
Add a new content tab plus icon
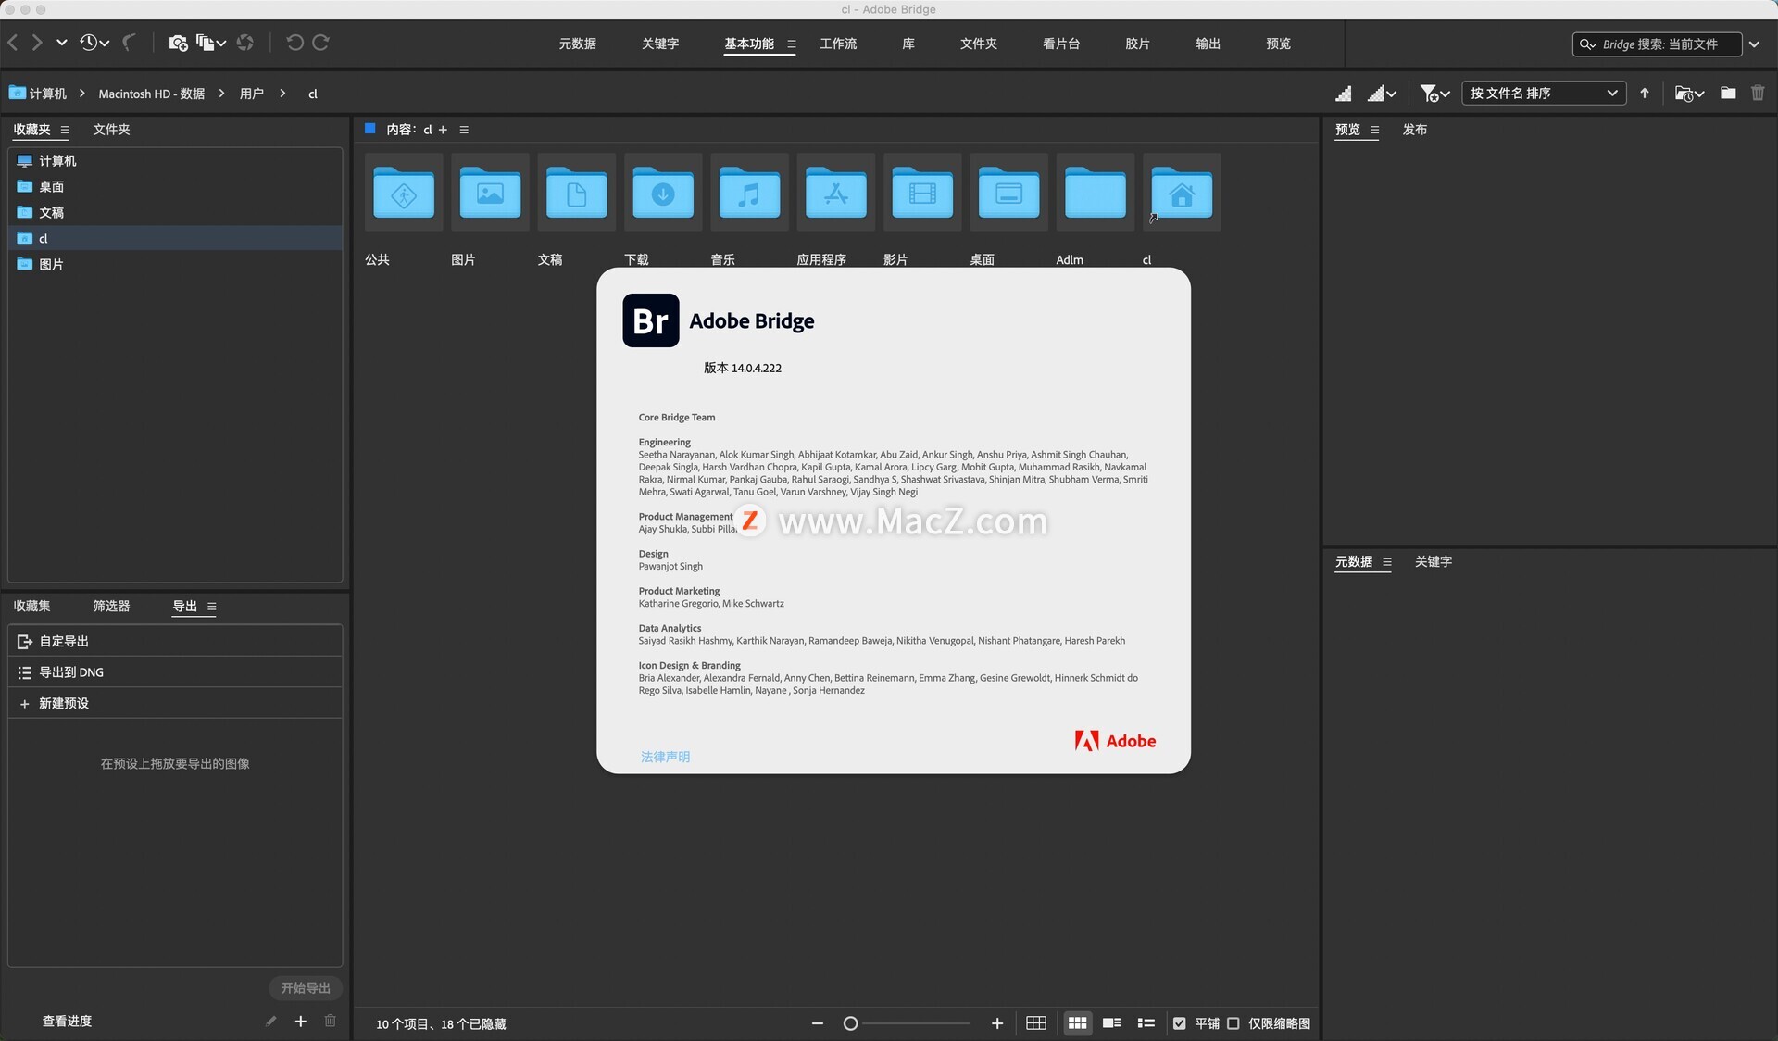[443, 130]
